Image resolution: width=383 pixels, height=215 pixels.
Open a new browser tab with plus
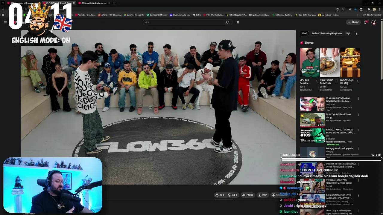pyautogui.click(x=115, y=3)
